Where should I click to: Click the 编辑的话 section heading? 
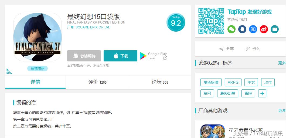point(26,103)
